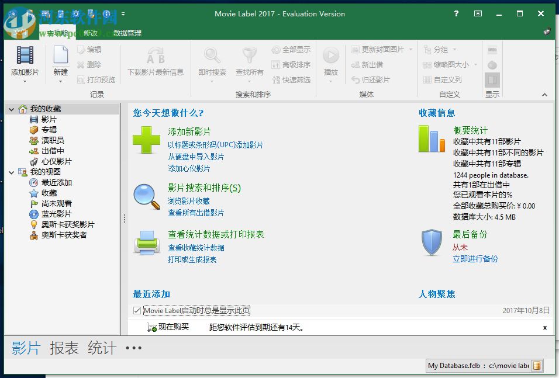Click the 从硬盘中导入影片 link
Screen dimensions: 559x378
point(196,157)
